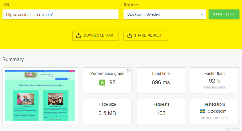Click the DOWNLOAD HAR button label

[x=98, y=35]
